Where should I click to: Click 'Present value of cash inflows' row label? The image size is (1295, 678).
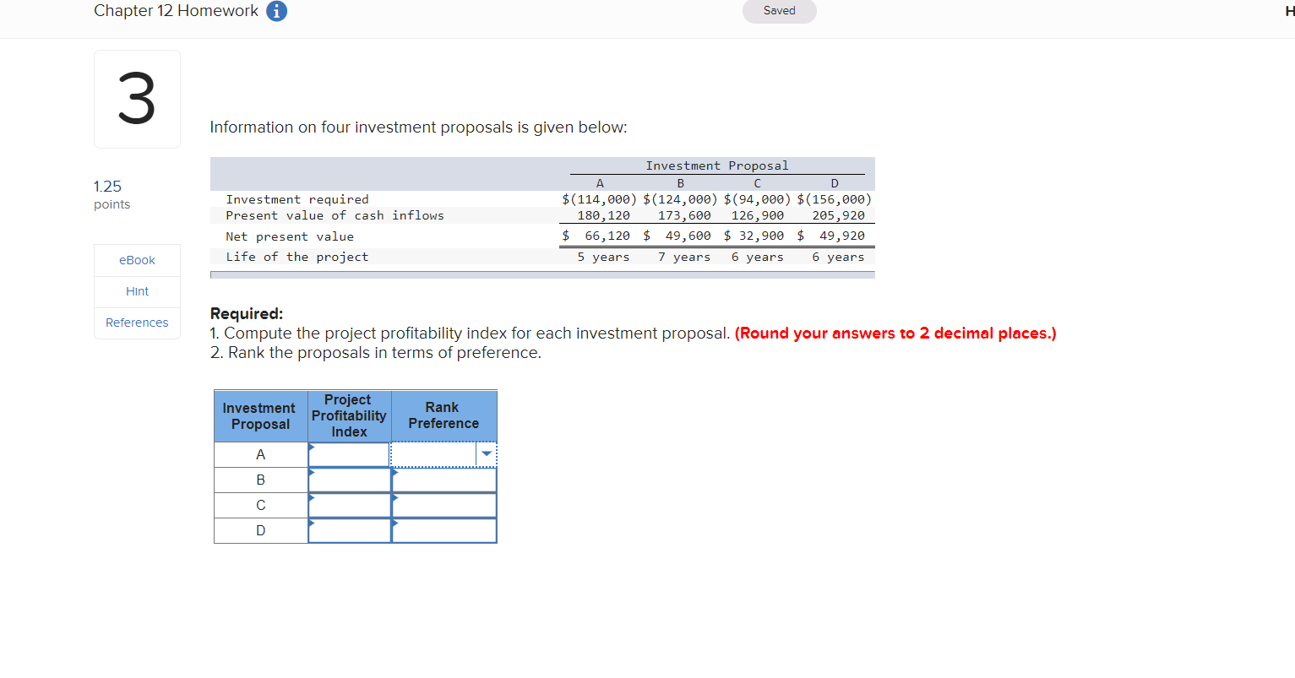(335, 215)
